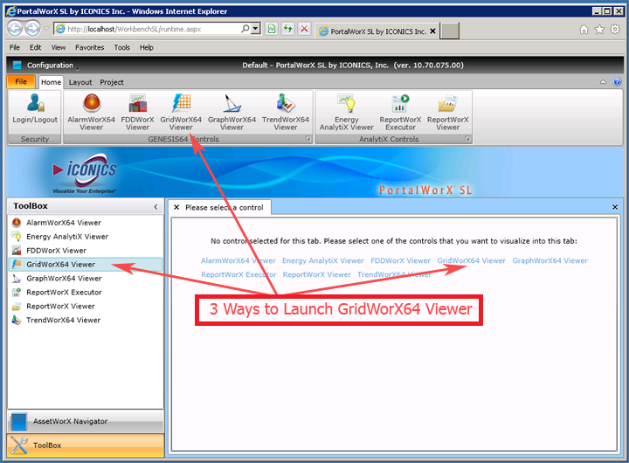The image size is (629, 463).
Task: Select Energy AnalytiX Viewer in ToolBox list
Action: click(x=86, y=237)
